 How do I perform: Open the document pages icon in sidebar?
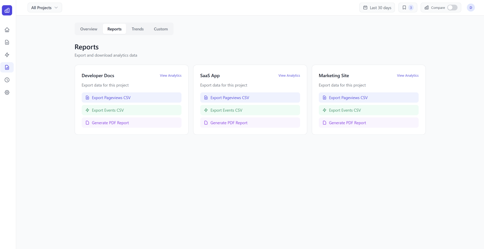tap(7, 42)
